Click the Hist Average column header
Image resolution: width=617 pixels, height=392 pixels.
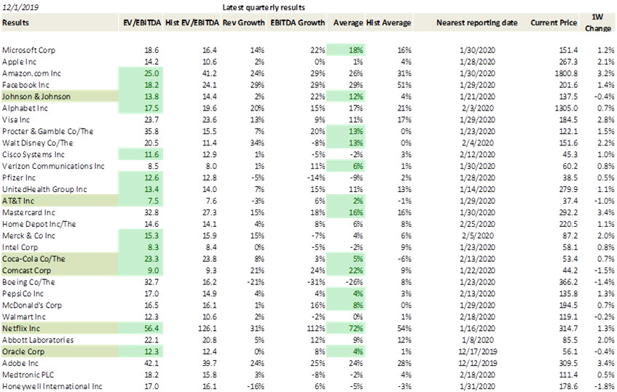[x=388, y=23]
